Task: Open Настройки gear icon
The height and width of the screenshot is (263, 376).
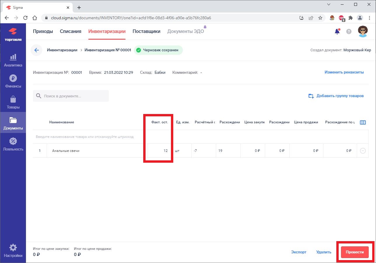Action: [13, 248]
